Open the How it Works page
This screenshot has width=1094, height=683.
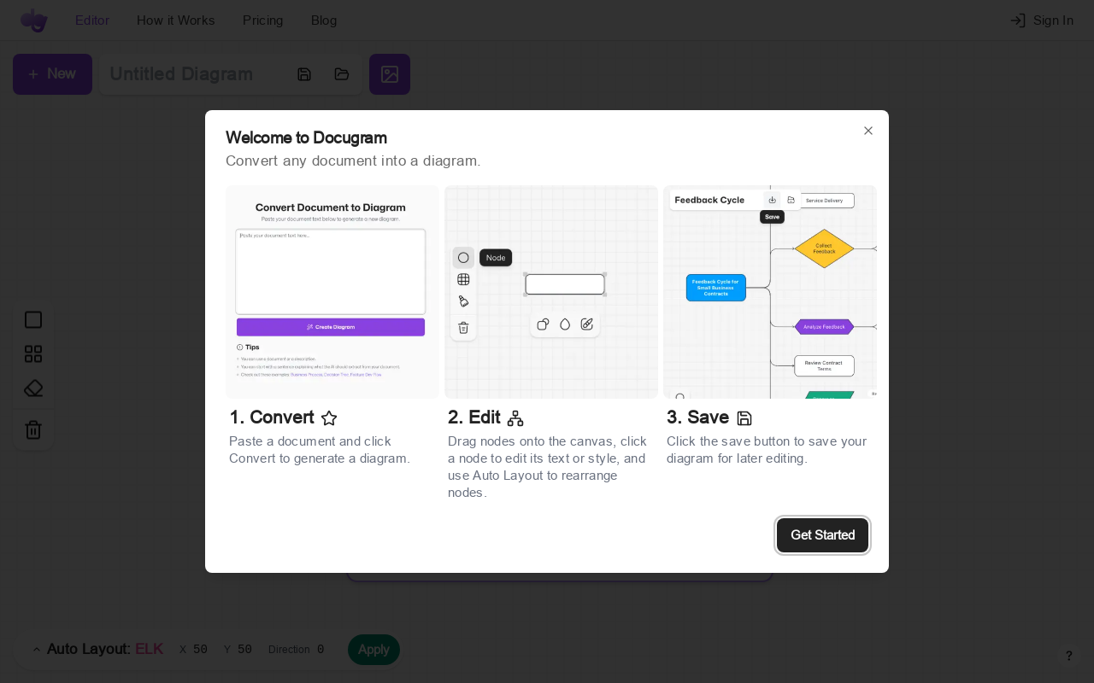tap(176, 20)
